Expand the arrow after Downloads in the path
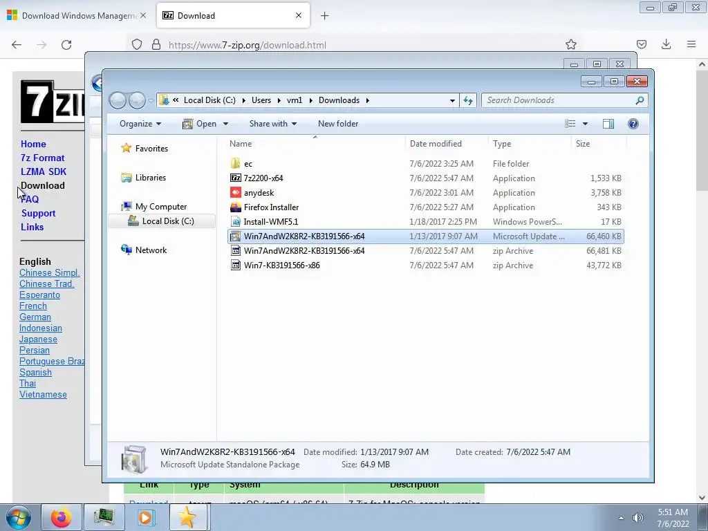This screenshot has height=531, width=708. tap(368, 100)
